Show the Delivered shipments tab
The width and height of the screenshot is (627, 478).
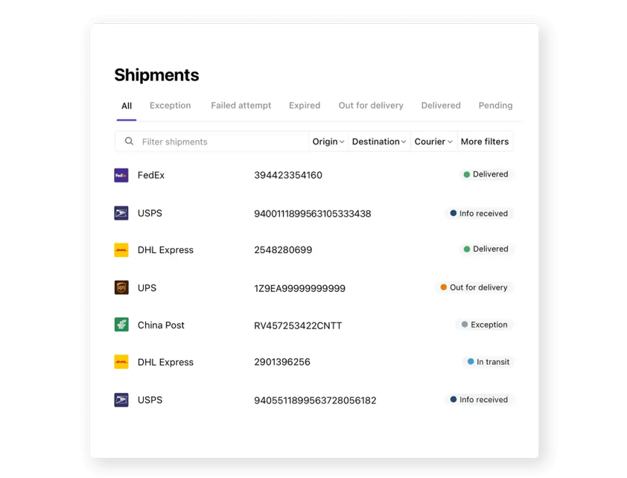(441, 106)
